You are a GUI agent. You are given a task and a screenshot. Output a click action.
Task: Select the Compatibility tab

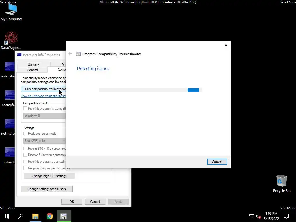57,69
